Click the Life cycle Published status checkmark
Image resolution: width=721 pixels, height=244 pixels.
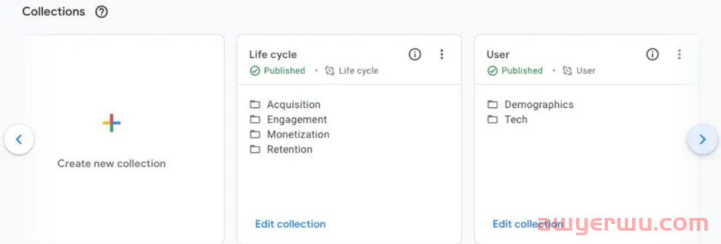tap(255, 71)
